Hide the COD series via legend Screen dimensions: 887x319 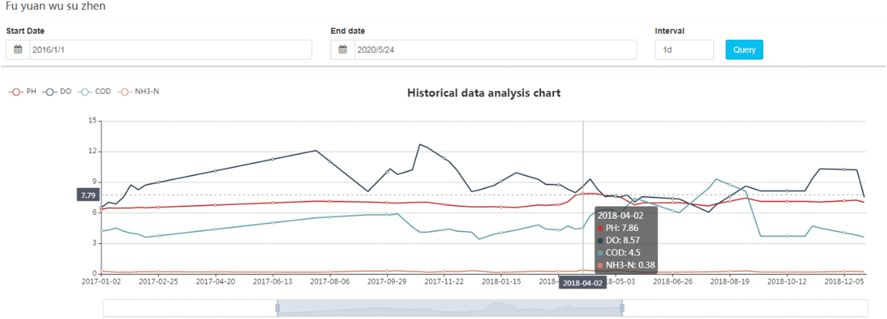tap(95, 91)
